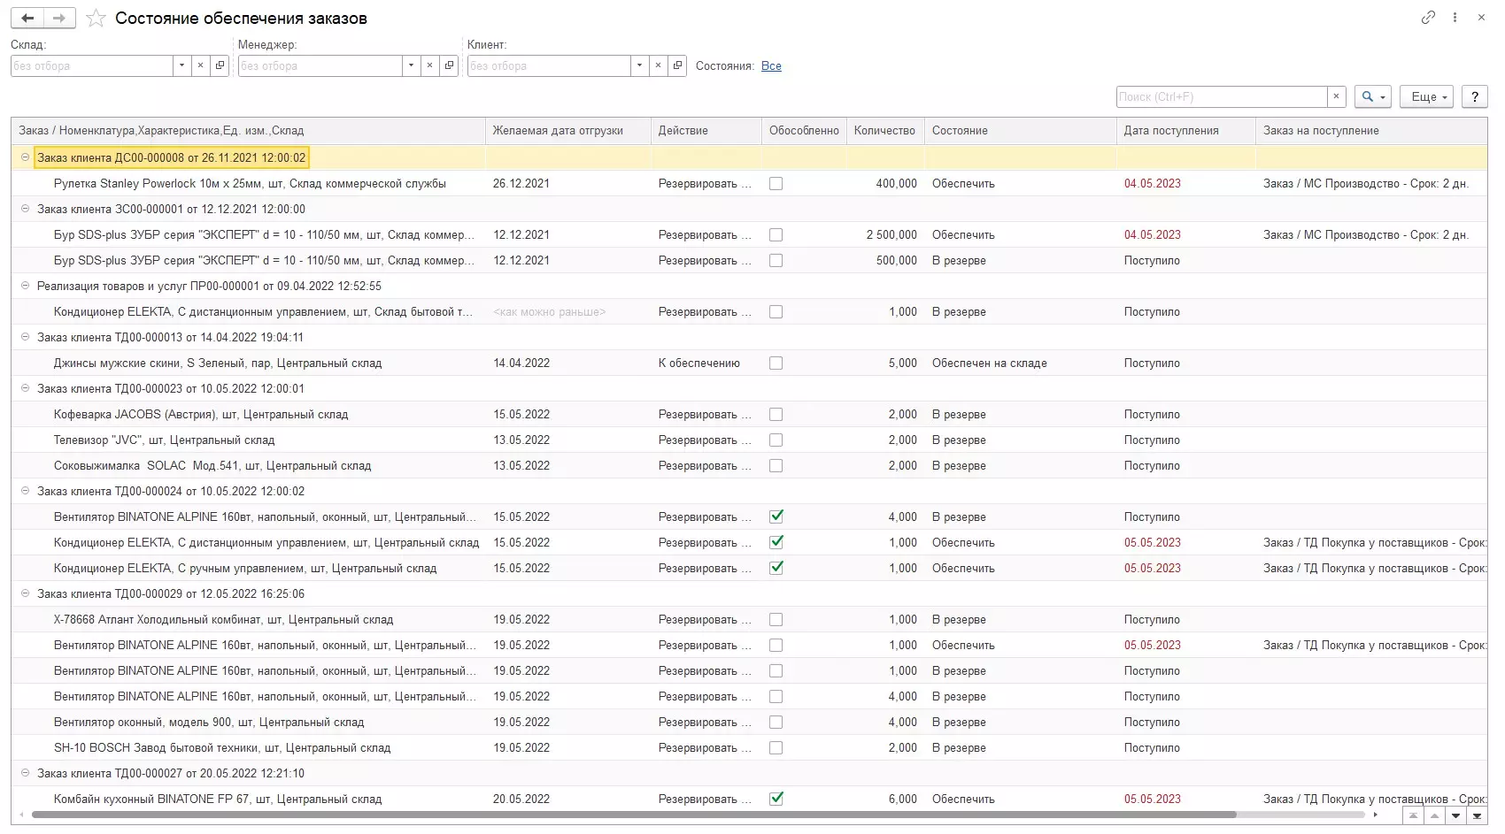Open the Клиент filter dropdown

coord(639,65)
